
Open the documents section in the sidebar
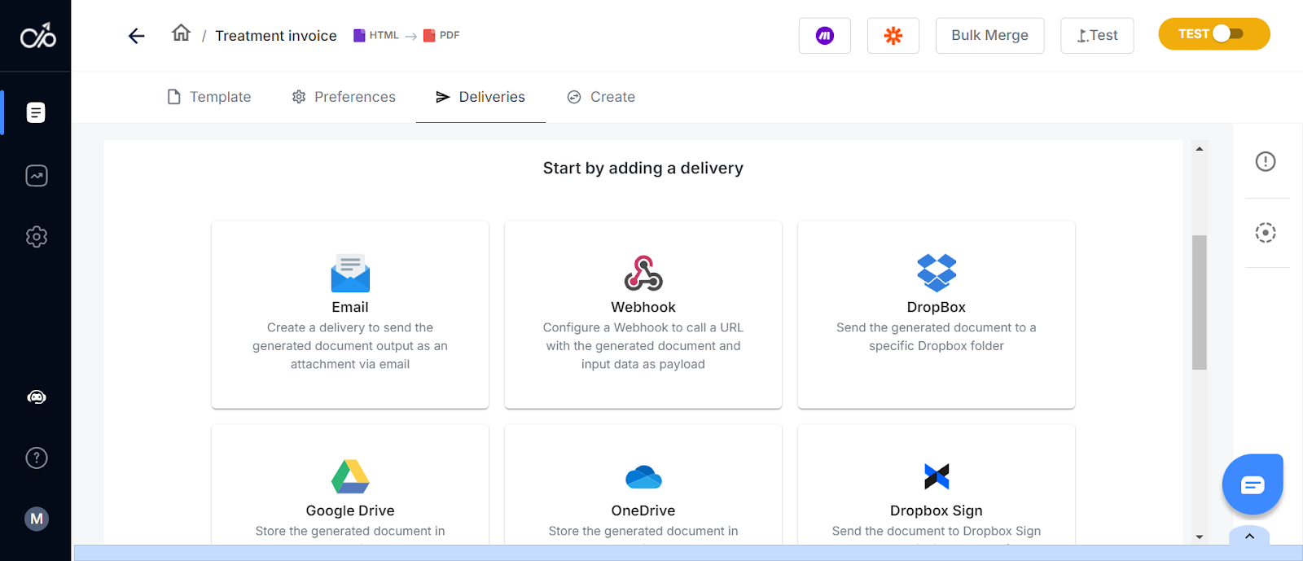pyautogui.click(x=36, y=112)
